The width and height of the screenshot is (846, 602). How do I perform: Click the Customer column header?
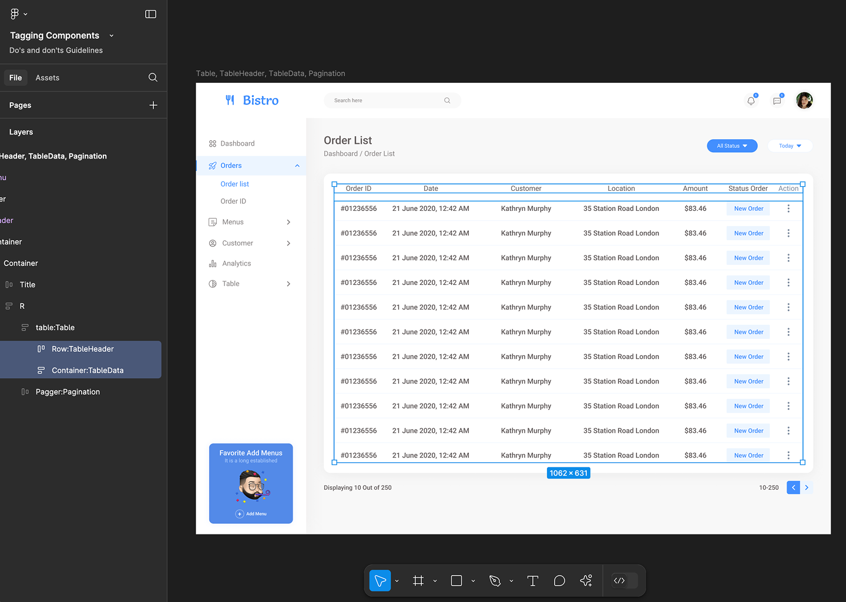[x=526, y=189]
